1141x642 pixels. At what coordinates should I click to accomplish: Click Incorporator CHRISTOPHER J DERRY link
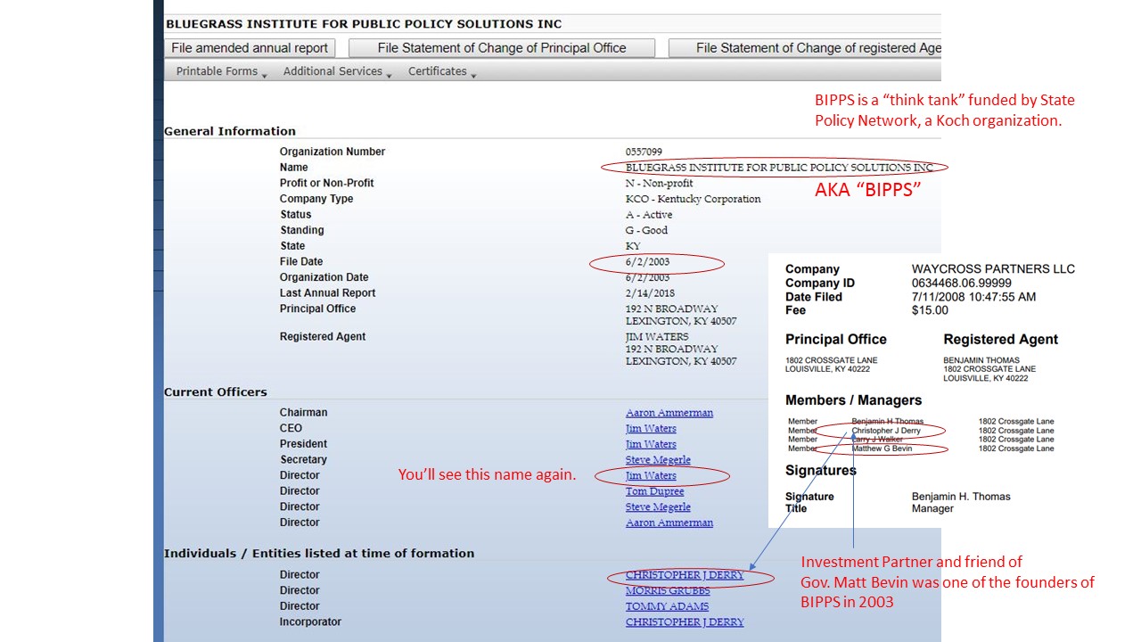point(685,622)
